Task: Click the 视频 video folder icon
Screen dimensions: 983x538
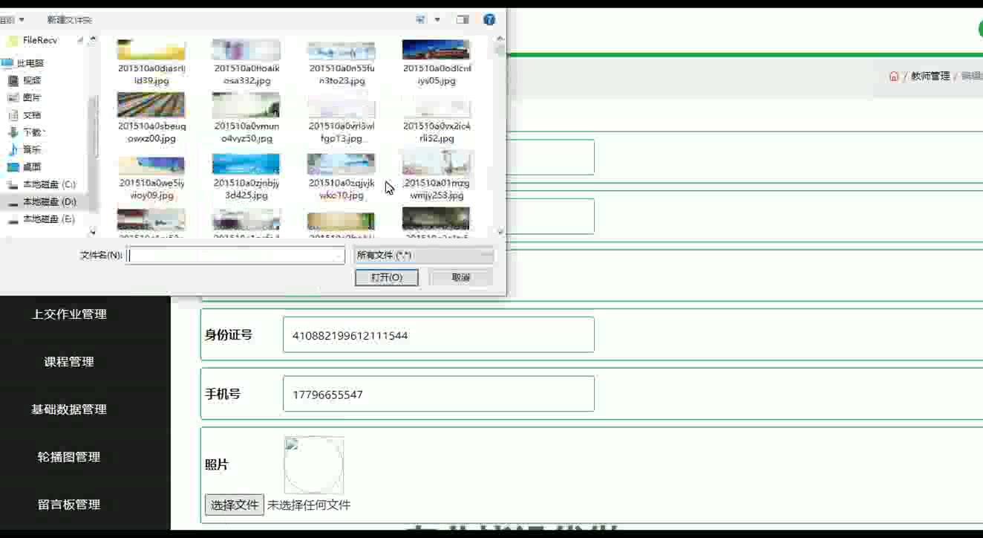Action: tap(13, 80)
